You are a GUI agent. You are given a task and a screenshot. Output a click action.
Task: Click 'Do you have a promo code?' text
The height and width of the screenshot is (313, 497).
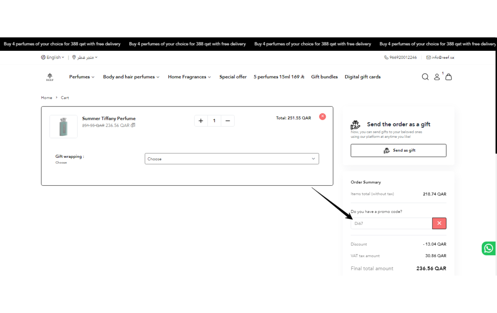coord(376,212)
